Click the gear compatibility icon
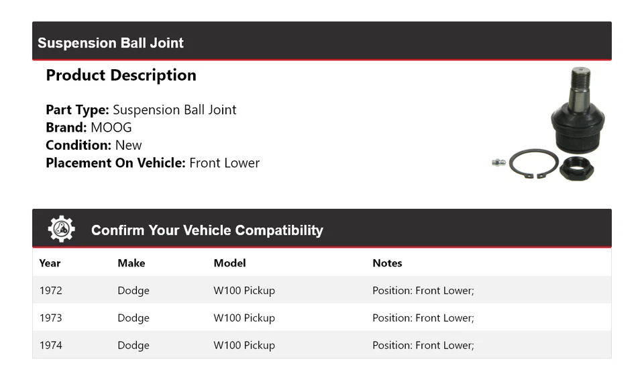Viewport: 644px width, 380px height. 61,229
